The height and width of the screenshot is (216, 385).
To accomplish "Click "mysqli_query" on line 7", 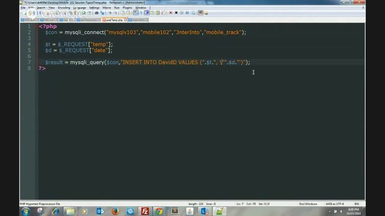I will click(x=87, y=62).
